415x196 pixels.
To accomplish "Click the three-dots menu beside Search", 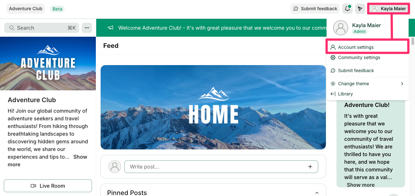I will pyautogui.click(x=87, y=28).
